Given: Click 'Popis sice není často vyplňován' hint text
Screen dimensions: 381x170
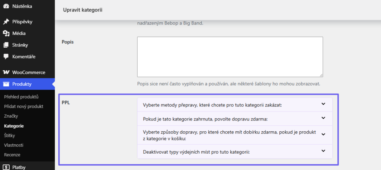Looking at the screenshot, I should coord(229,84).
